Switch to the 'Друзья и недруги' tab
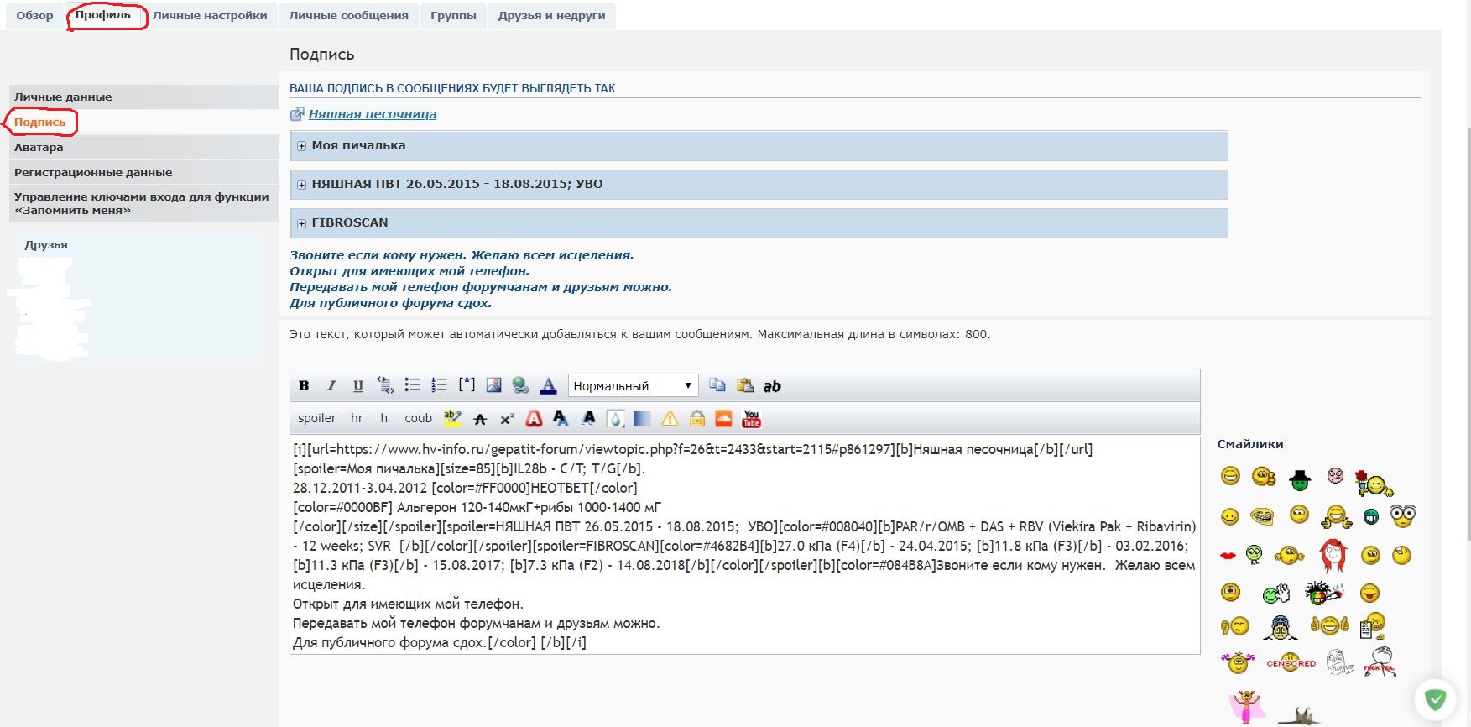Screen dimensions: 1471x727 [551, 16]
